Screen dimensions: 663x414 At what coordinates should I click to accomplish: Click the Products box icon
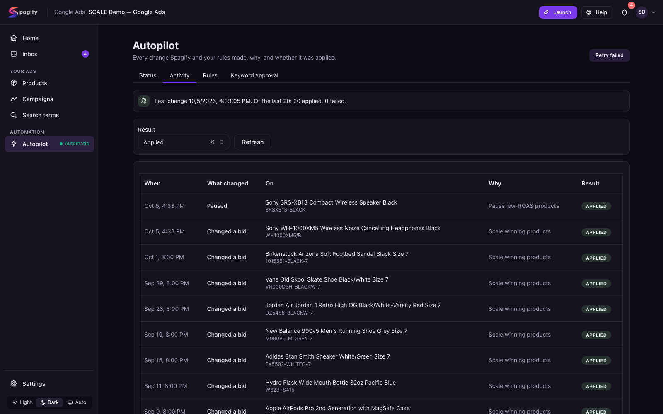(14, 83)
